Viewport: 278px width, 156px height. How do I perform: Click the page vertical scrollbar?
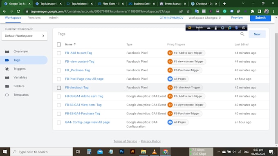276,88
